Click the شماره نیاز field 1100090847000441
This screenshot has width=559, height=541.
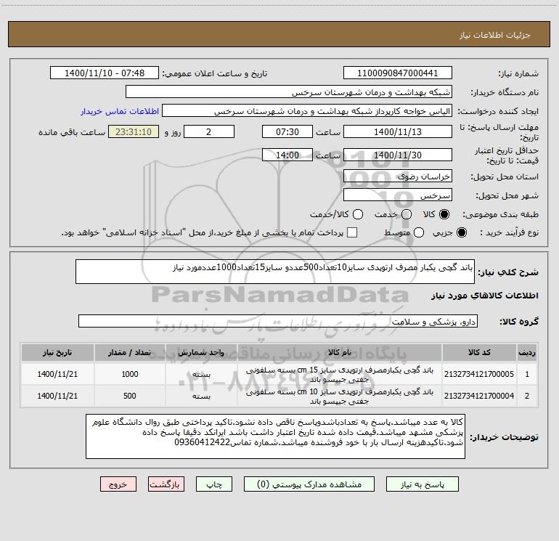pyautogui.click(x=398, y=73)
